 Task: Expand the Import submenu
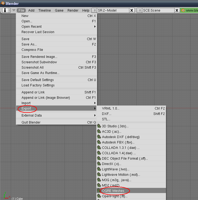click(x=56, y=103)
